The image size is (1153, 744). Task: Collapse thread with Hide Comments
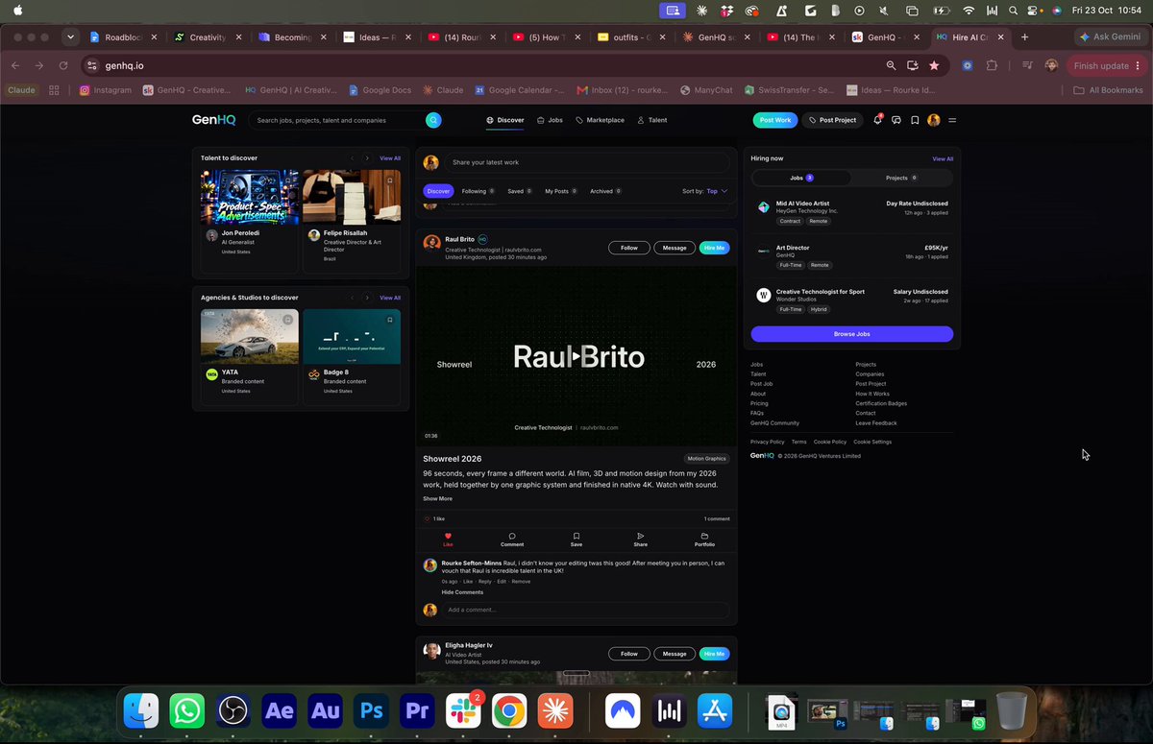click(462, 592)
